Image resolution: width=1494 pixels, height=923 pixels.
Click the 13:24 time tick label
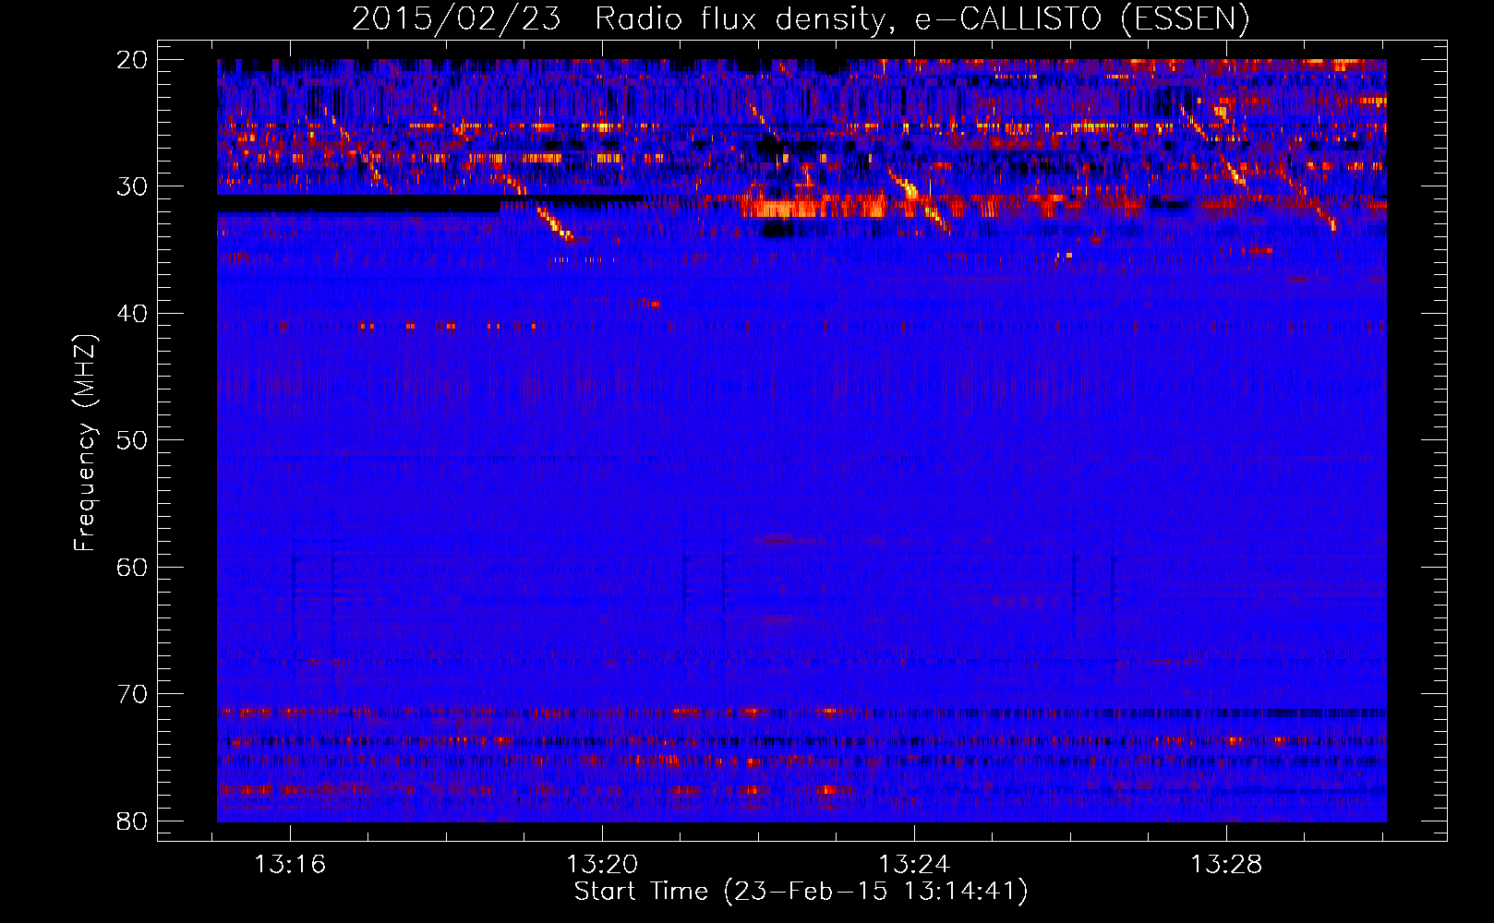pos(914,865)
